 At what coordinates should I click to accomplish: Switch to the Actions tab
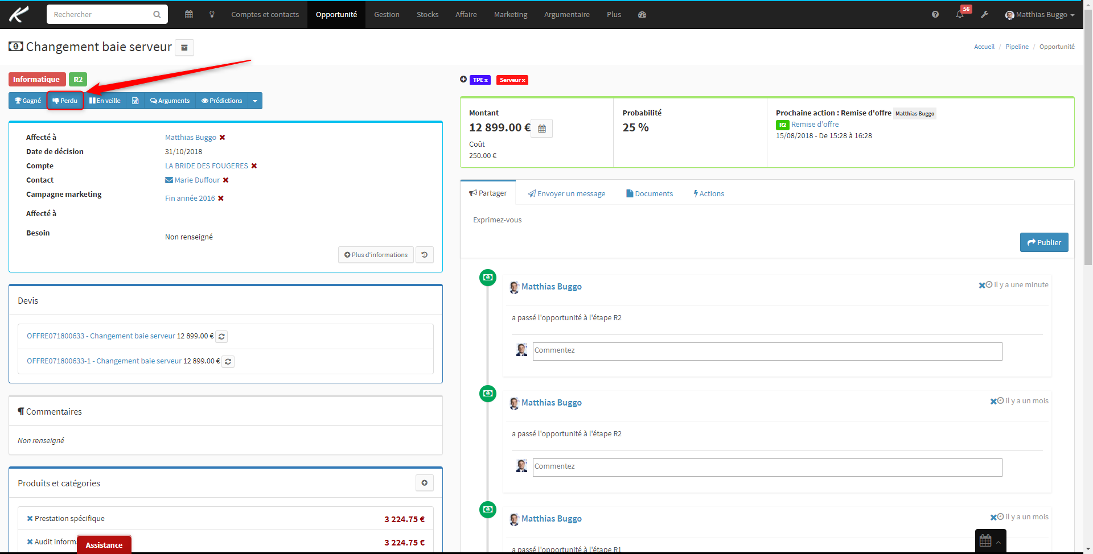click(x=709, y=193)
